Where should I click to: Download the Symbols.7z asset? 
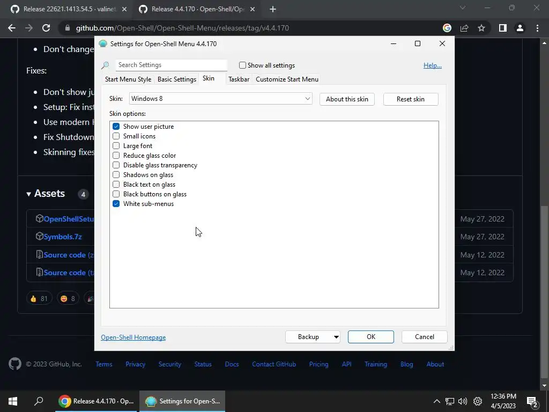point(63,237)
